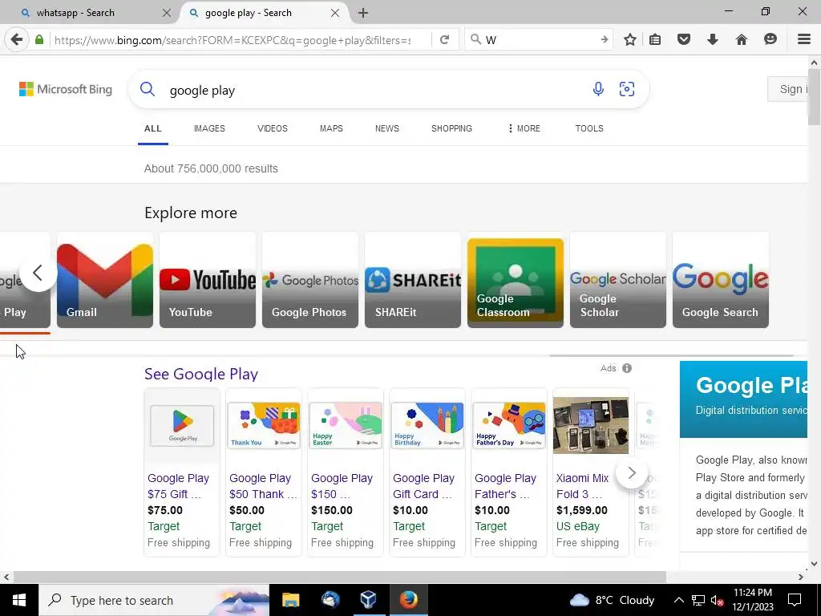The height and width of the screenshot is (616, 821).
Task: Switch to MAPS results
Action: tap(331, 128)
